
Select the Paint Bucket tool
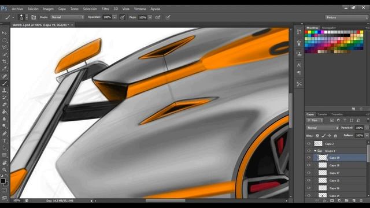4,112
